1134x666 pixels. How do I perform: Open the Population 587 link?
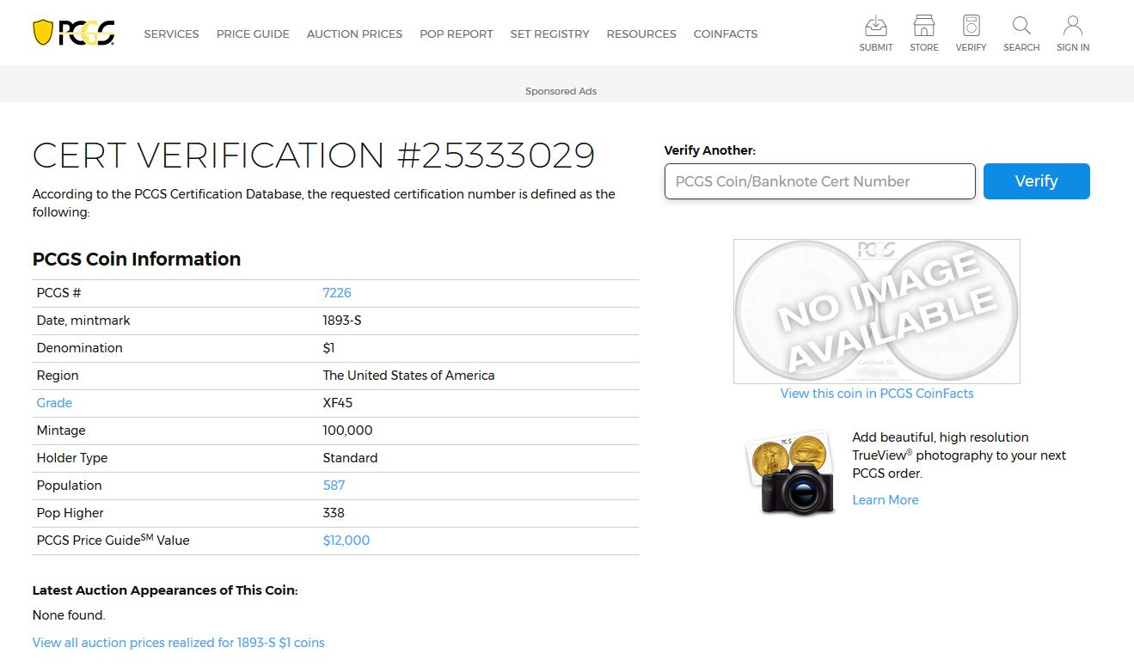point(334,486)
